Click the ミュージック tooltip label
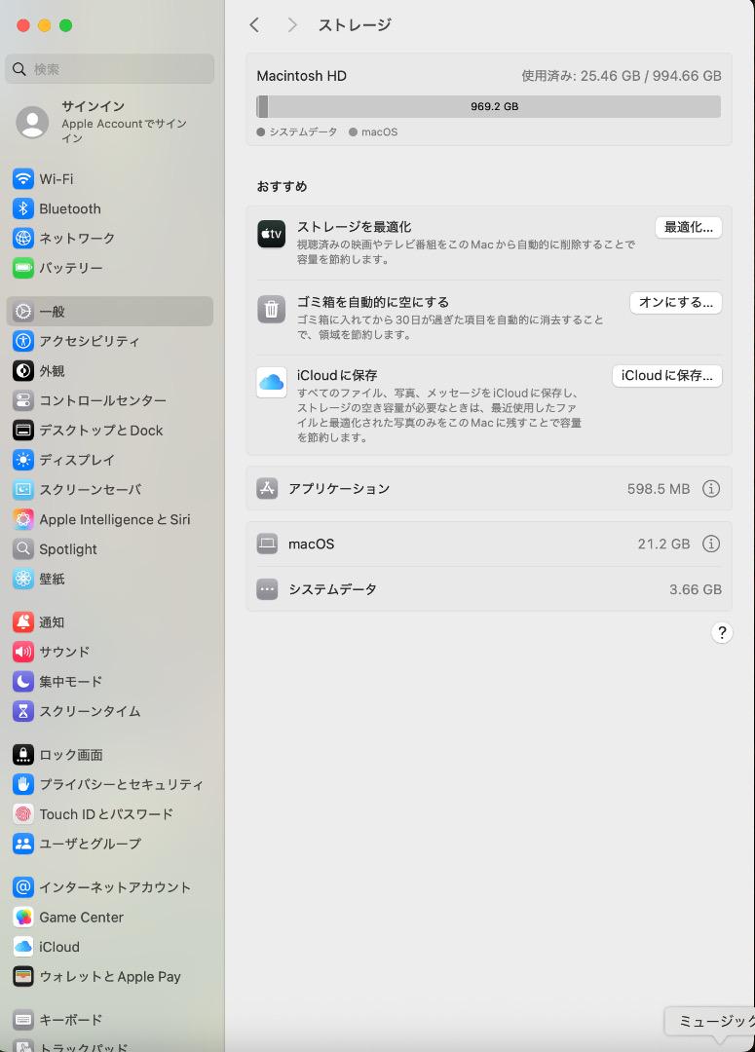 pyautogui.click(x=716, y=1021)
